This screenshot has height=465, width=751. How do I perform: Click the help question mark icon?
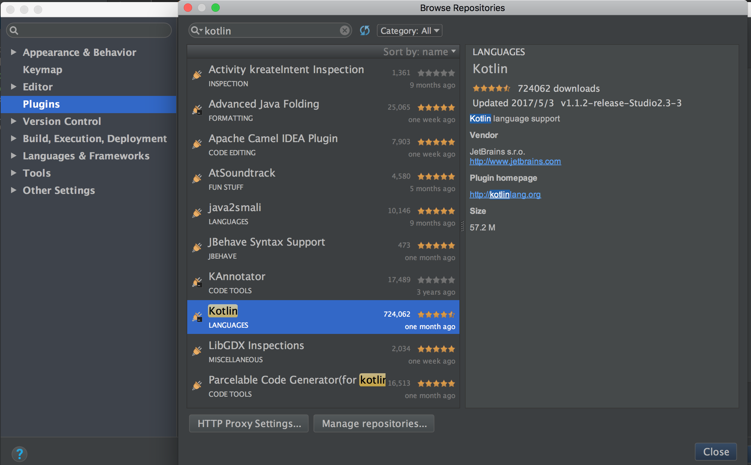tap(19, 453)
